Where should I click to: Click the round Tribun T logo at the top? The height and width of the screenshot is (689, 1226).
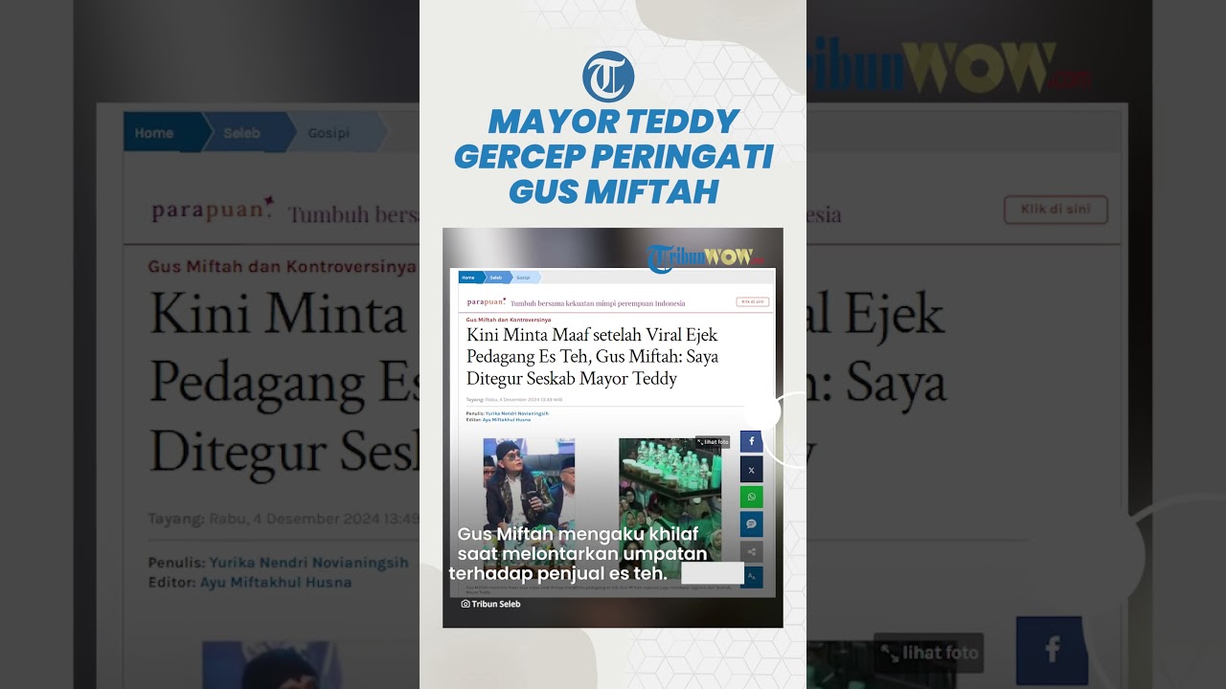(608, 77)
